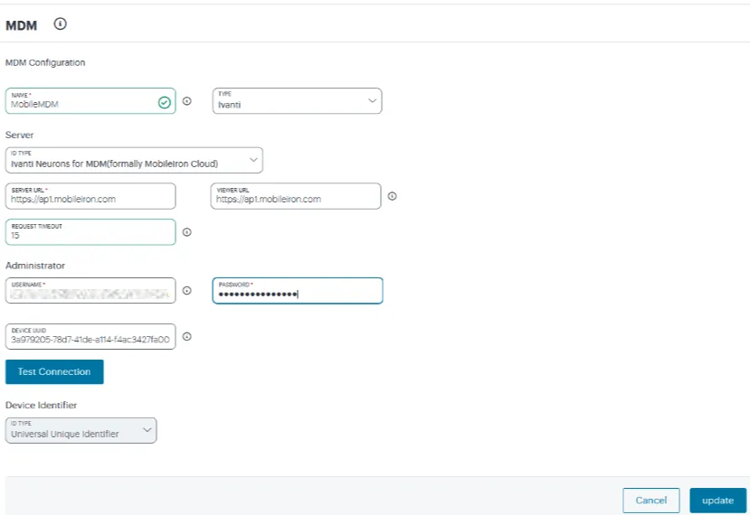Click the Cancel button

point(651,501)
